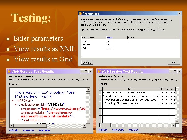The image size is (187, 140).
Task: Select the Parameter column header
Action: tap(94, 38)
